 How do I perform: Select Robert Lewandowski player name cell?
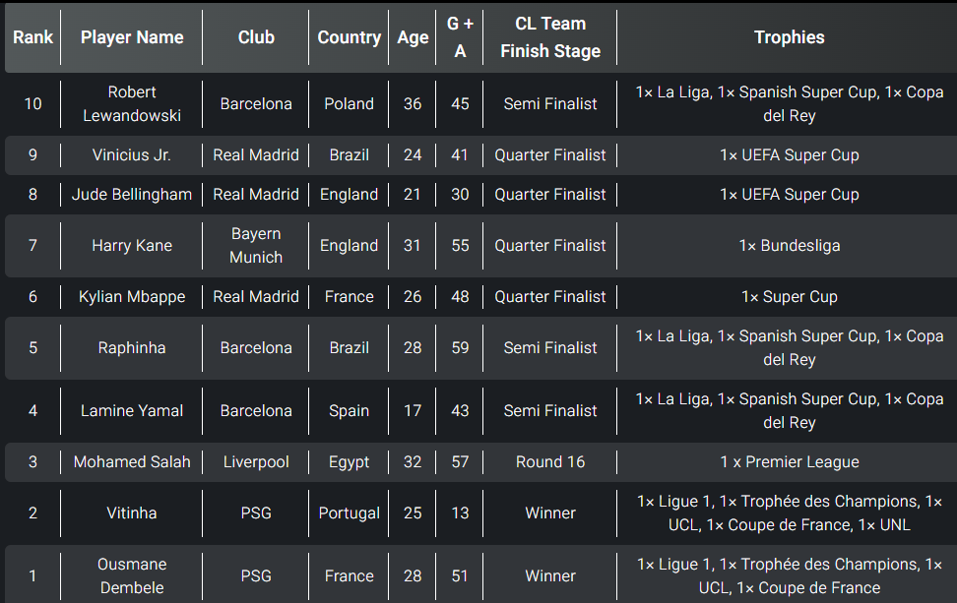coord(132,103)
